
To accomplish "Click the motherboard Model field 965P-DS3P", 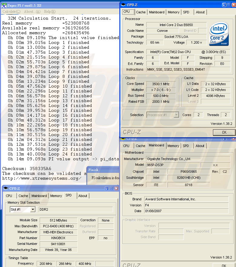I will pyautogui.click(x=173, y=165).
